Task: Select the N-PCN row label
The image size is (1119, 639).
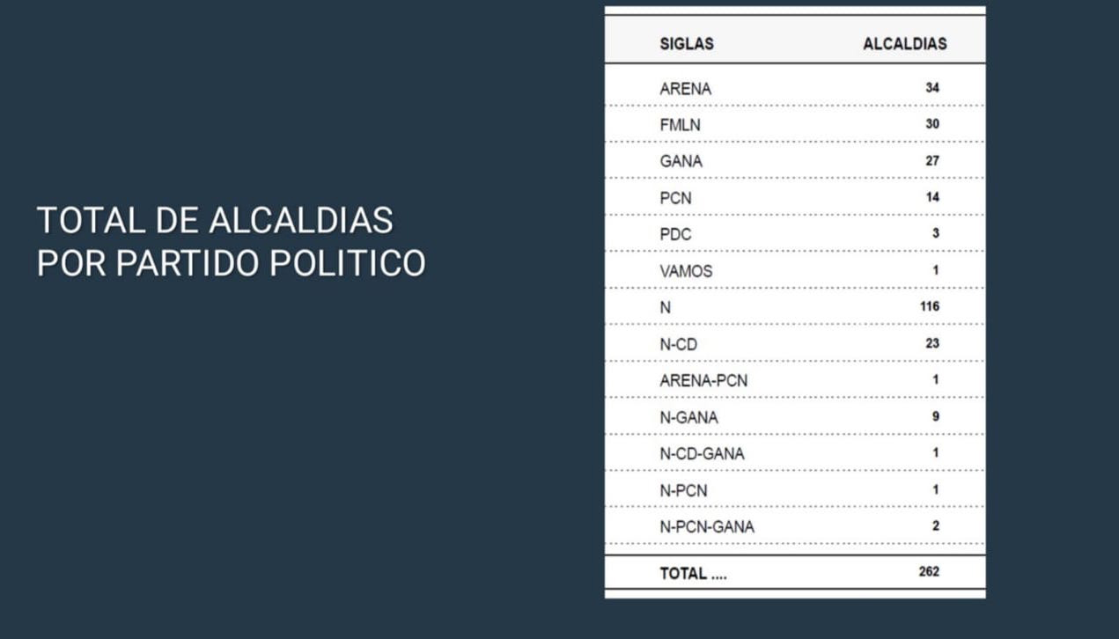Action: pyautogui.click(x=683, y=491)
